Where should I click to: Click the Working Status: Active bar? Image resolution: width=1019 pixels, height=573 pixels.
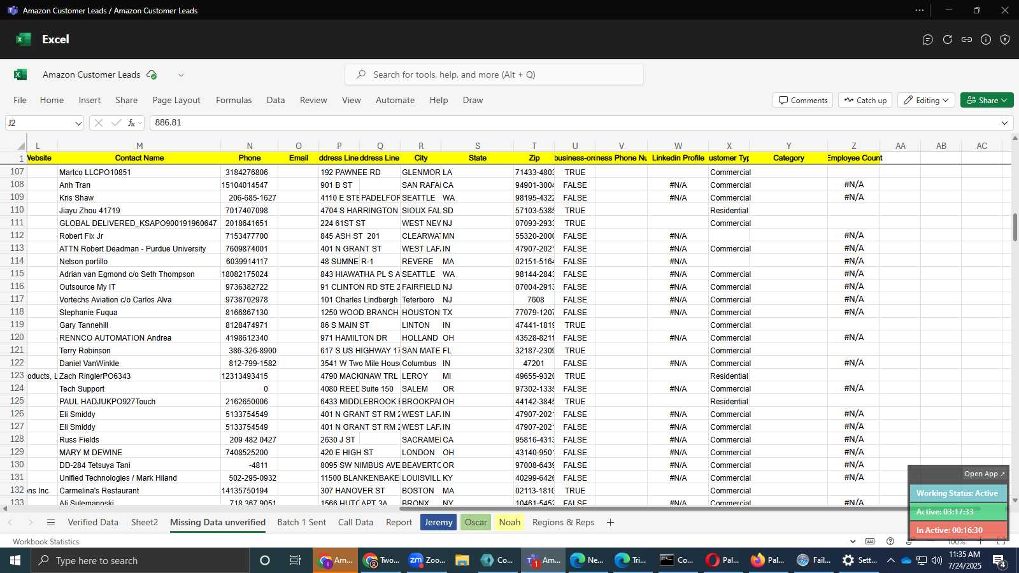click(x=957, y=493)
